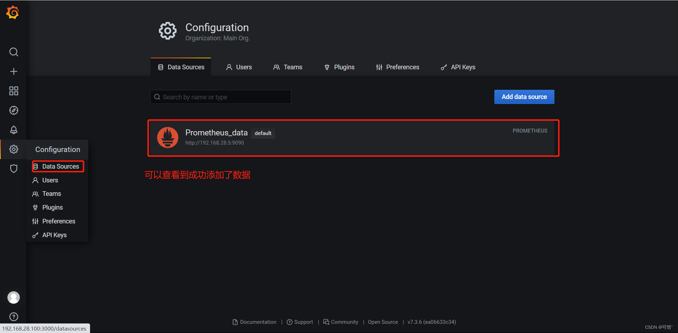Open the Prometheus_data data source name

tap(216, 133)
